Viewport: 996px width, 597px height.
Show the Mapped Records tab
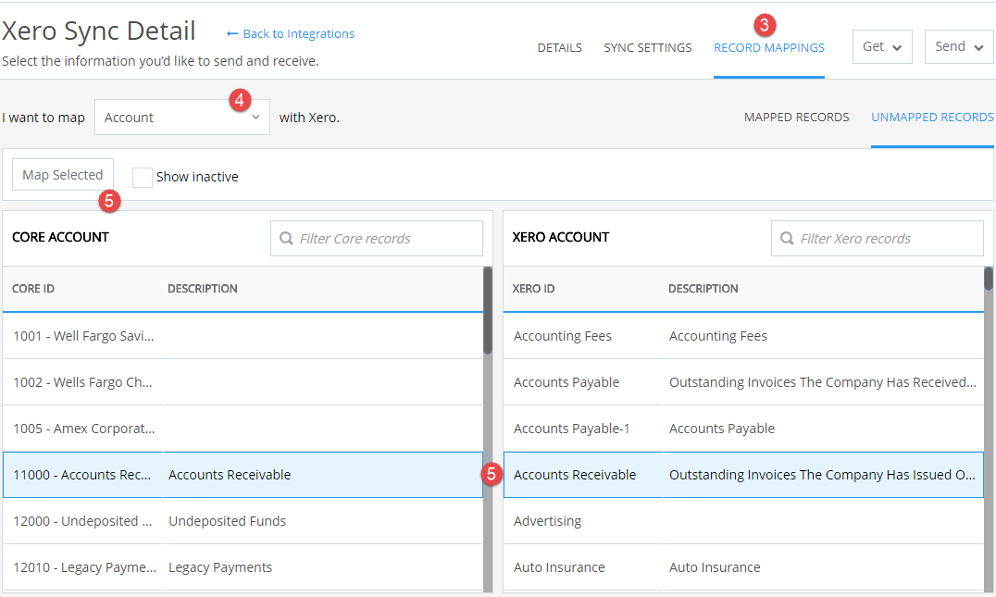797,118
